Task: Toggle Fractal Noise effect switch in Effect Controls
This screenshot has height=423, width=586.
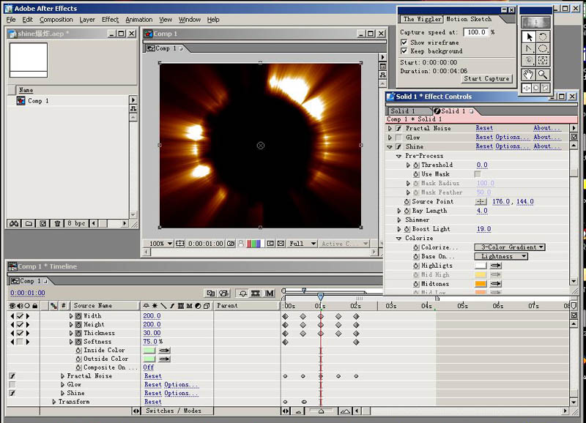Action: tap(398, 128)
